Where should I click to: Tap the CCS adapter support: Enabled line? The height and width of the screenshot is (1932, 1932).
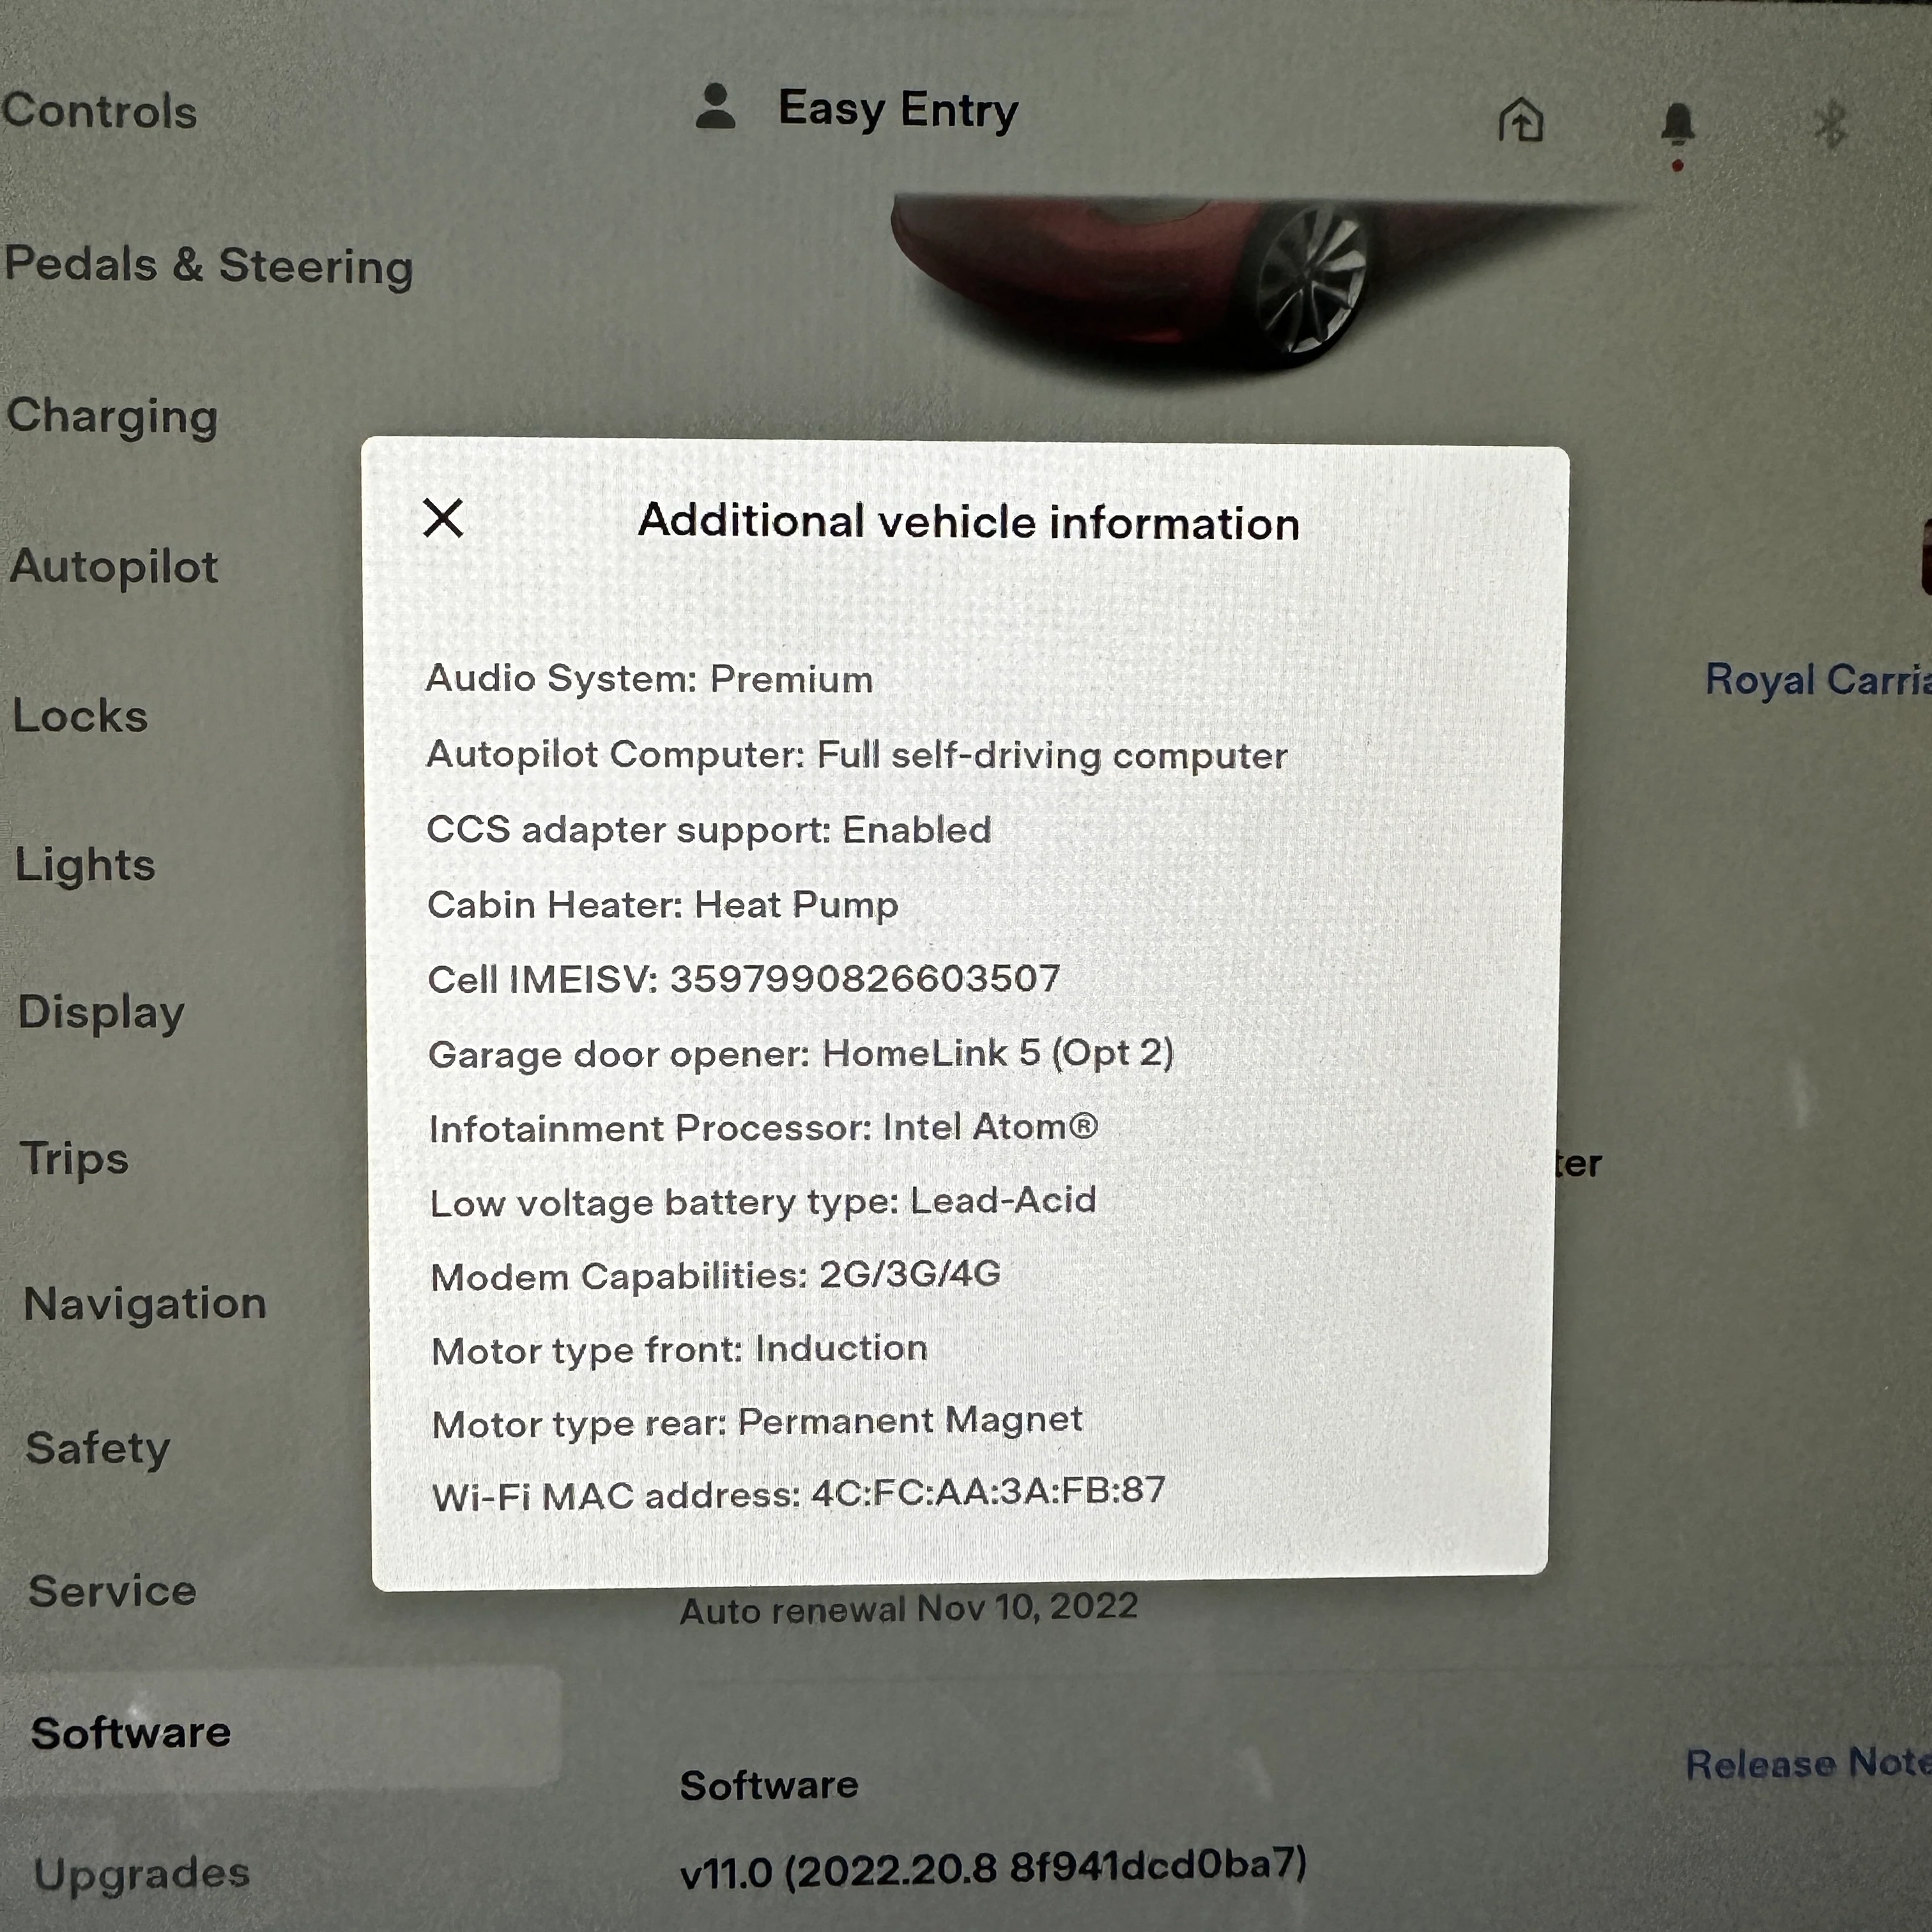click(709, 830)
